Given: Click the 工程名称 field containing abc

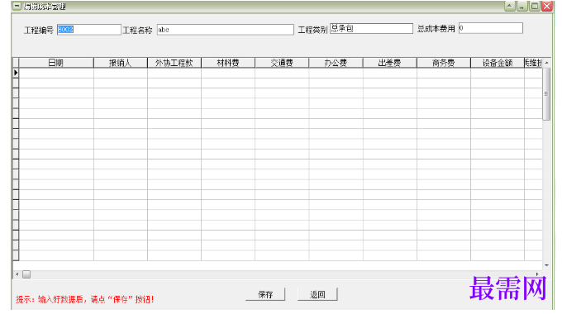Looking at the screenshot, I should click(x=225, y=30).
